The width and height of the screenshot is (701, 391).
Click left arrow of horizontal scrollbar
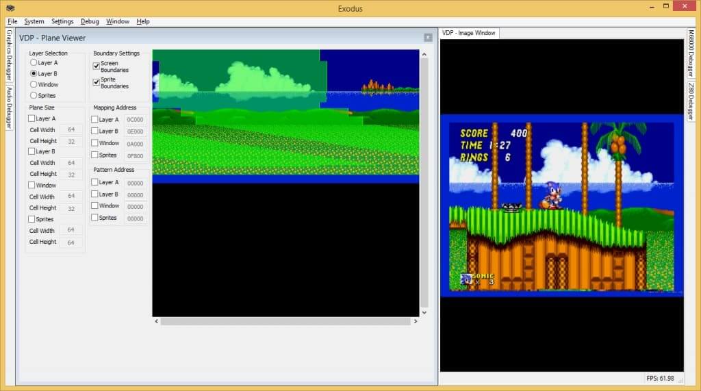[x=156, y=320]
